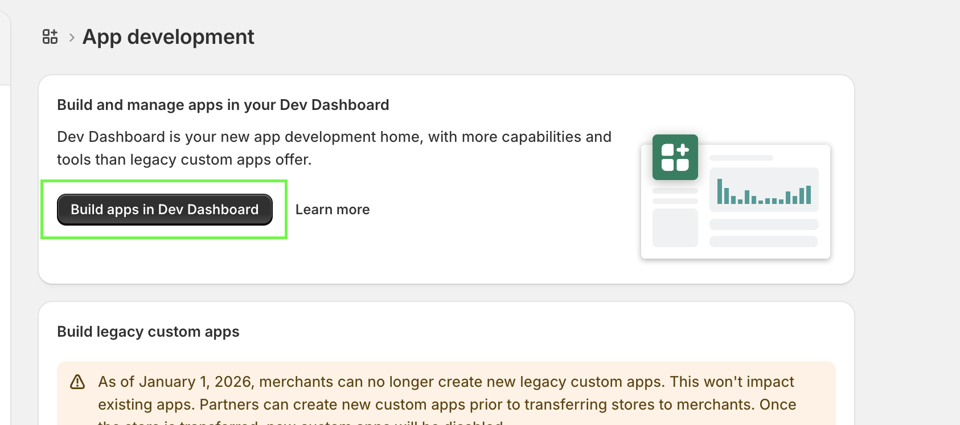
Task: Click the breadcrumb chevron separator
Action: [x=72, y=38]
